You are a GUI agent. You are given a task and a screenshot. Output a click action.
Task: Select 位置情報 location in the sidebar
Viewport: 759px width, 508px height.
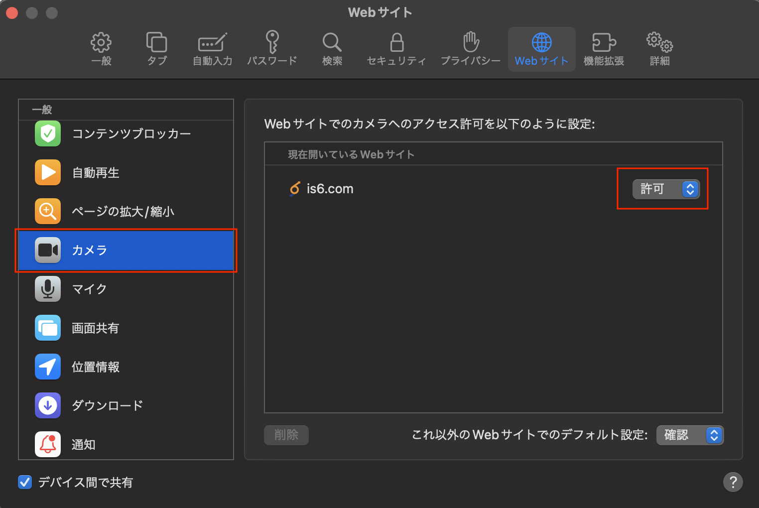[x=126, y=367]
